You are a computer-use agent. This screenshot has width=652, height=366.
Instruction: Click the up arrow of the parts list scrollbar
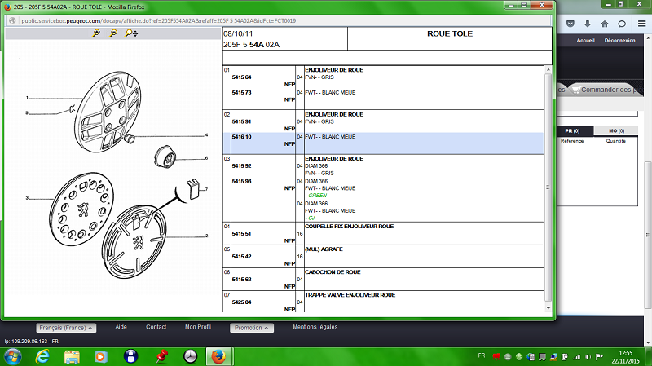[x=548, y=70]
